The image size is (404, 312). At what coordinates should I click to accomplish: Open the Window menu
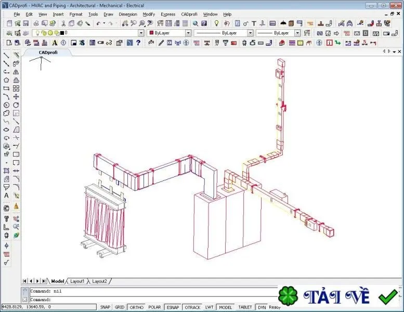coord(210,14)
